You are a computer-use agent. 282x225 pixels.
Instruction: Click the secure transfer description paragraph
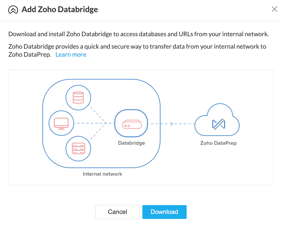(x=137, y=51)
